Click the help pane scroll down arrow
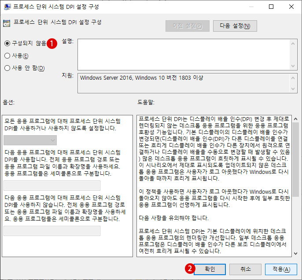This screenshot has height=280, width=302. (296, 254)
